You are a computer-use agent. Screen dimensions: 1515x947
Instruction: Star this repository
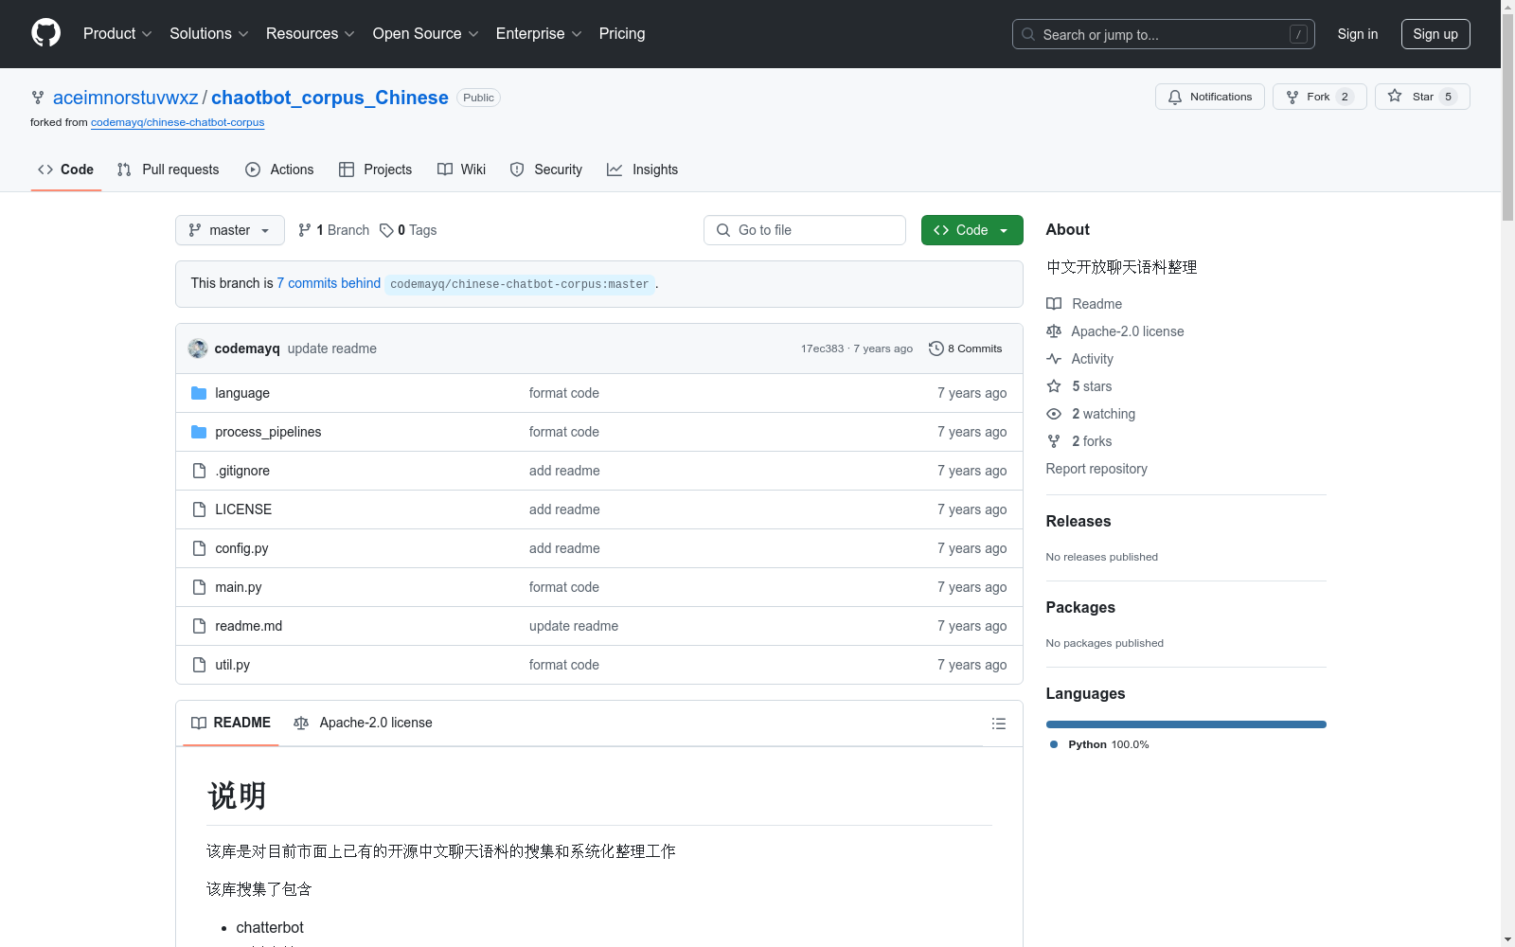point(1422,97)
